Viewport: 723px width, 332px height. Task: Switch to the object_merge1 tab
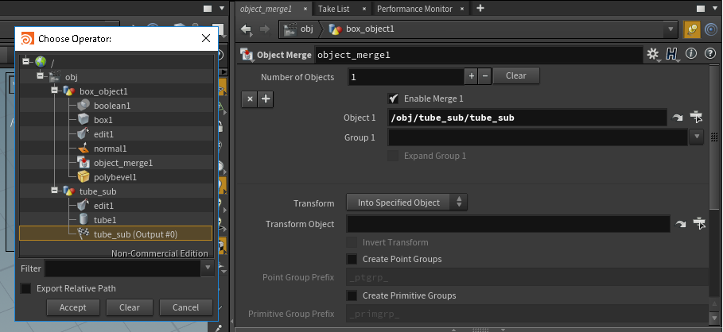point(266,9)
